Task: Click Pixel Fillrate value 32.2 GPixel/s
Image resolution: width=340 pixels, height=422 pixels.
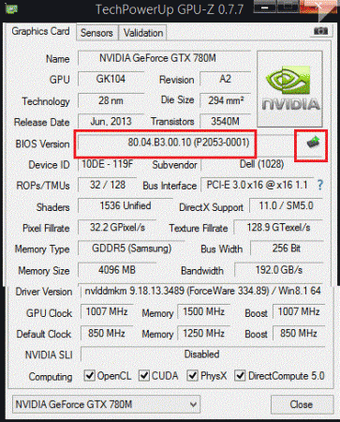Action: [117, 227]
